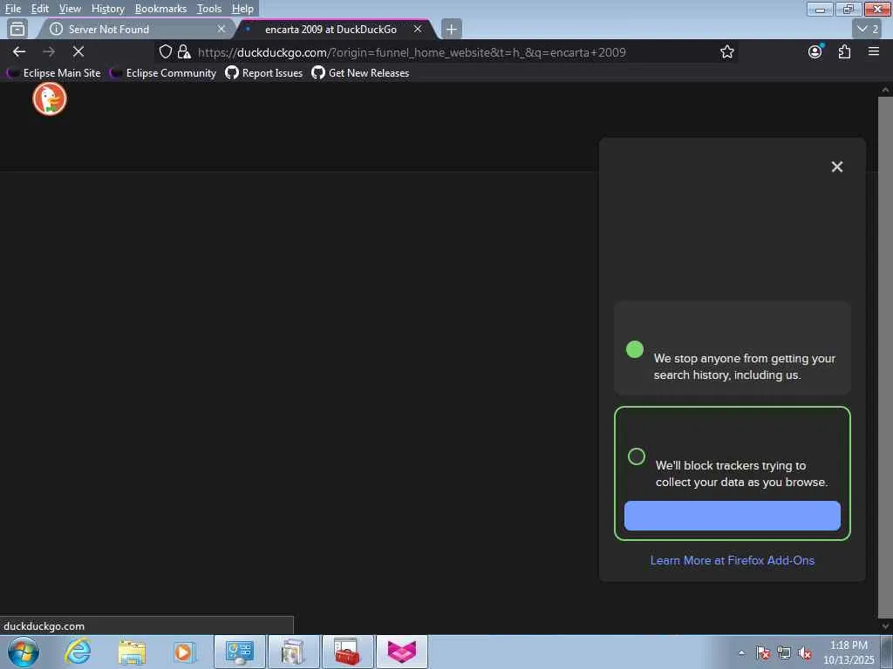Open the control panel taskbar item
This screenshot has width=893, height=669.
point(240,652)
